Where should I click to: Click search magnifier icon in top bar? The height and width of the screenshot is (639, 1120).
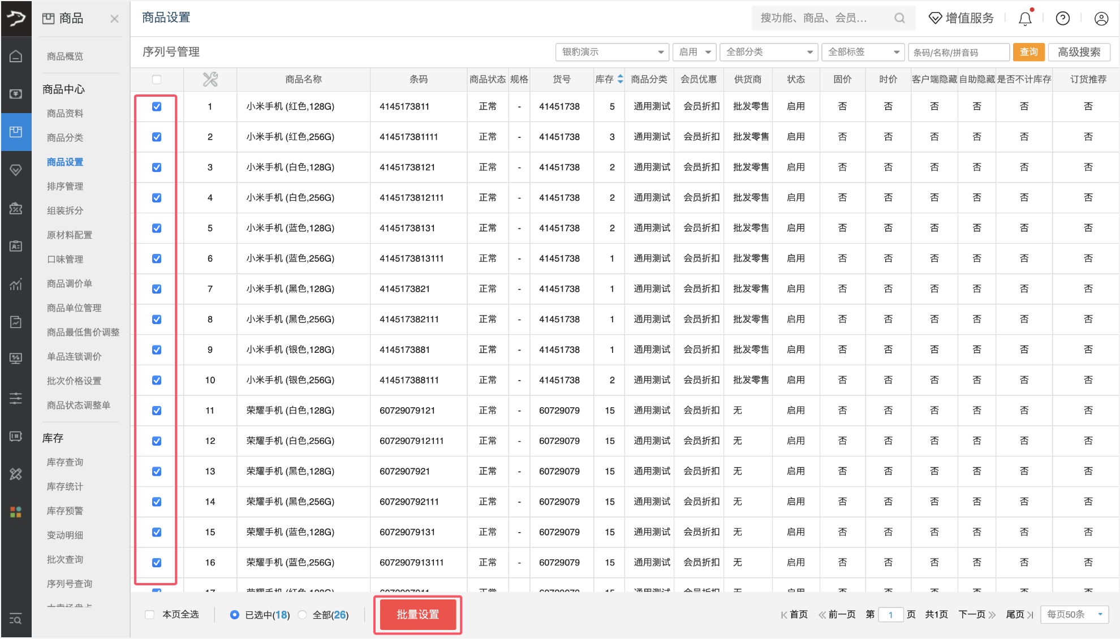click(899, 18)
